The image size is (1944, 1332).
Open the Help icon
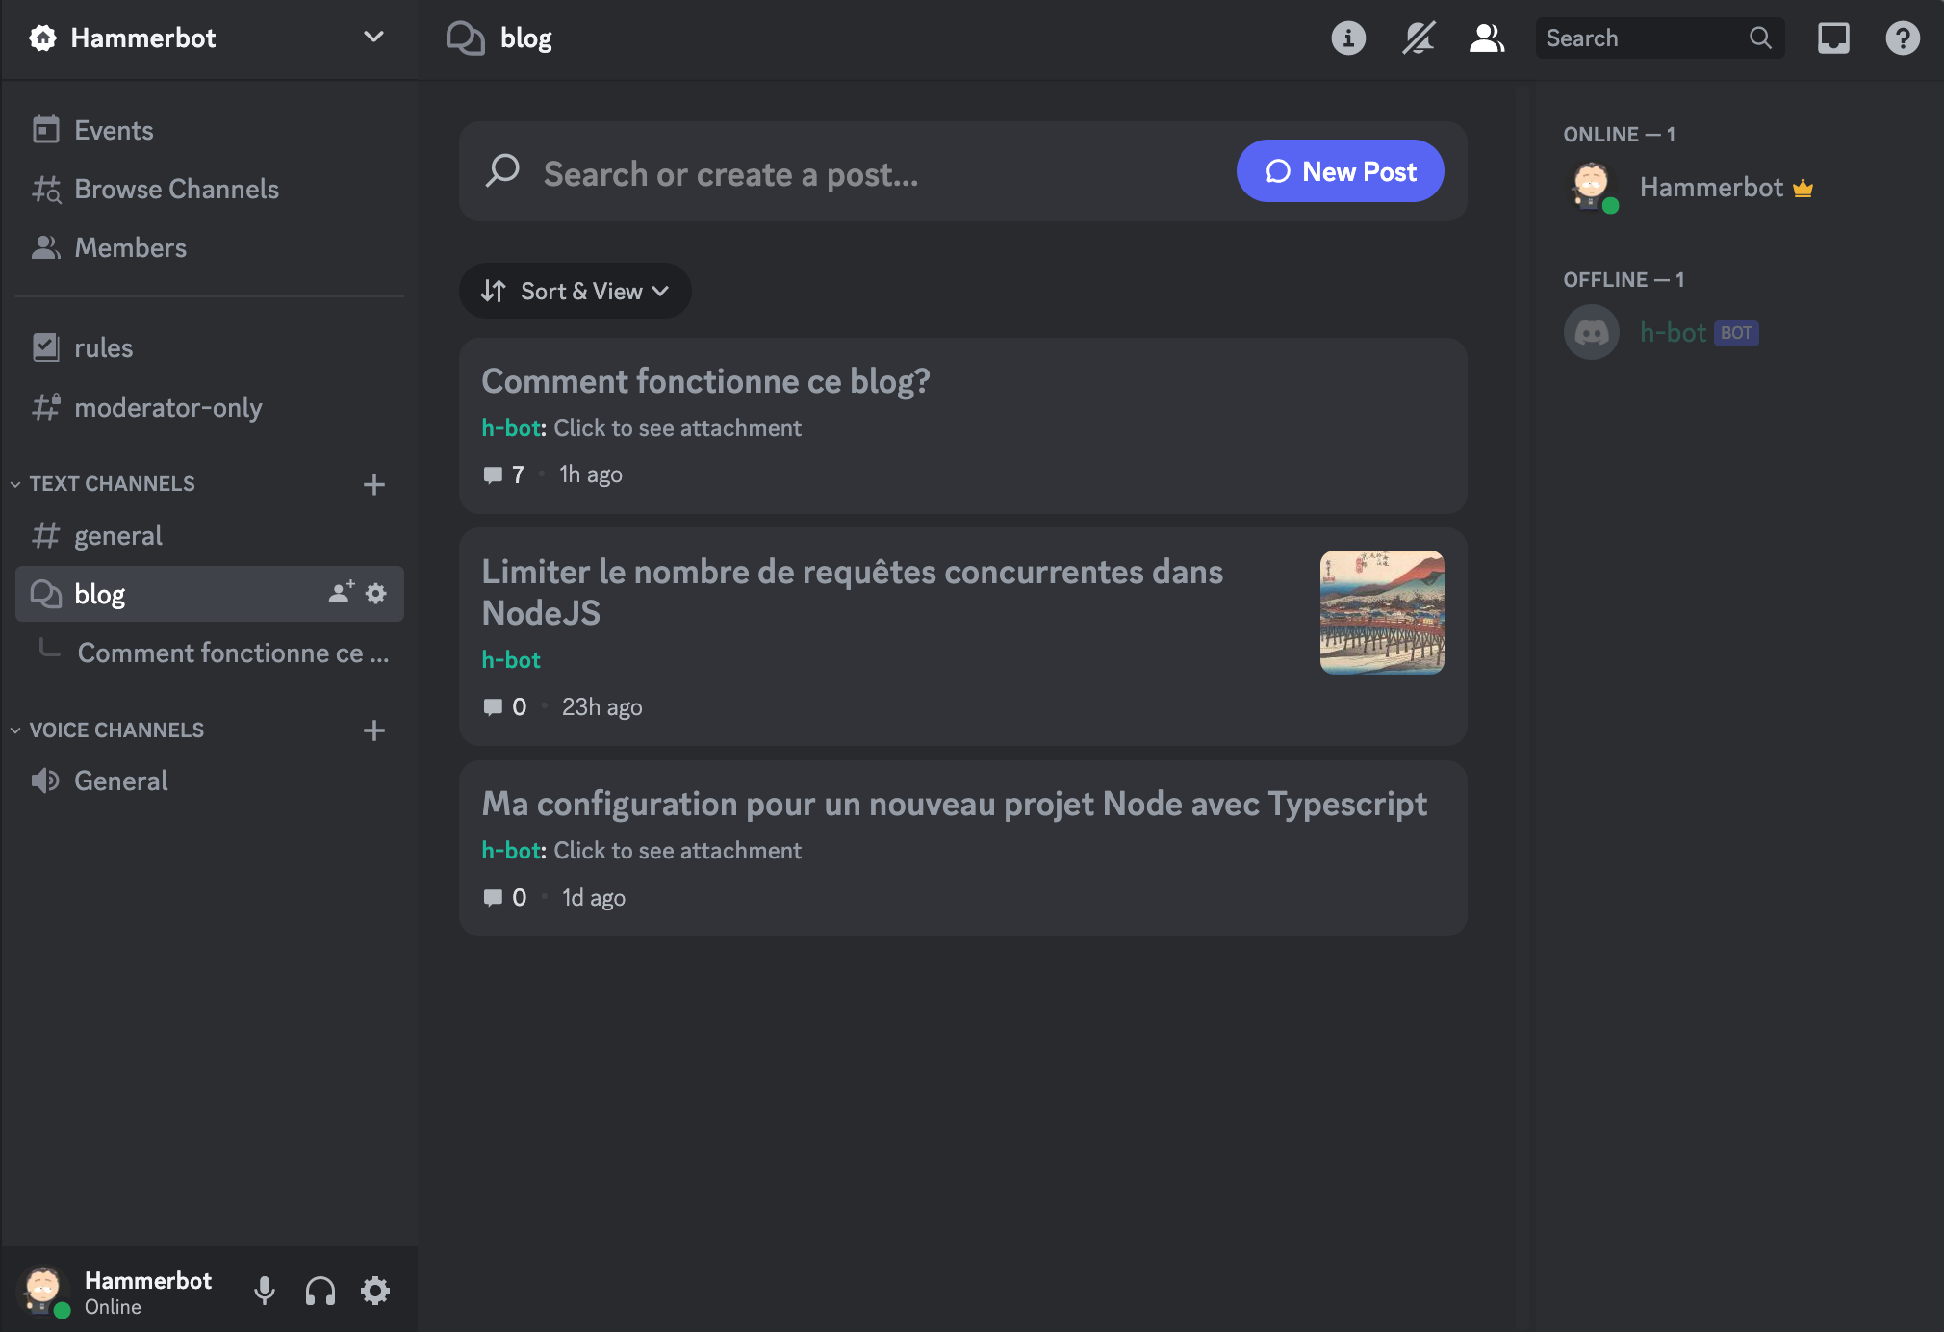(x=1903, y=38)
